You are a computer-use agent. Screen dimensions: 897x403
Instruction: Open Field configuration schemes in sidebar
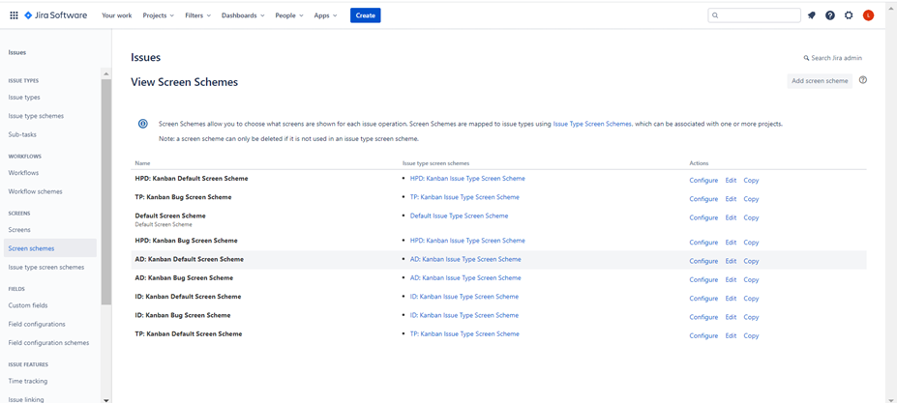tap(48, 343)
